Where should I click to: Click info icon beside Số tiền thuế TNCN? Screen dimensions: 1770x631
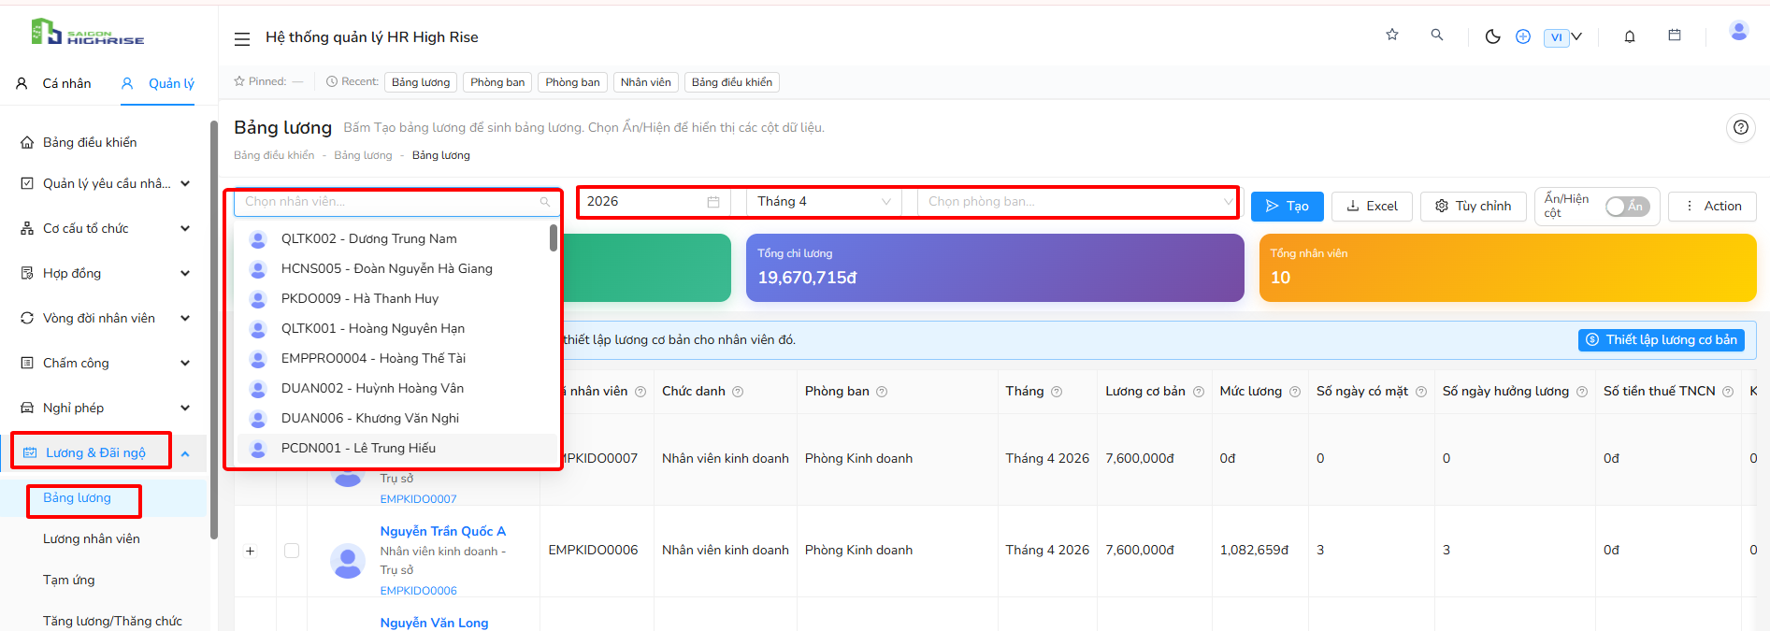point(1728,392)
